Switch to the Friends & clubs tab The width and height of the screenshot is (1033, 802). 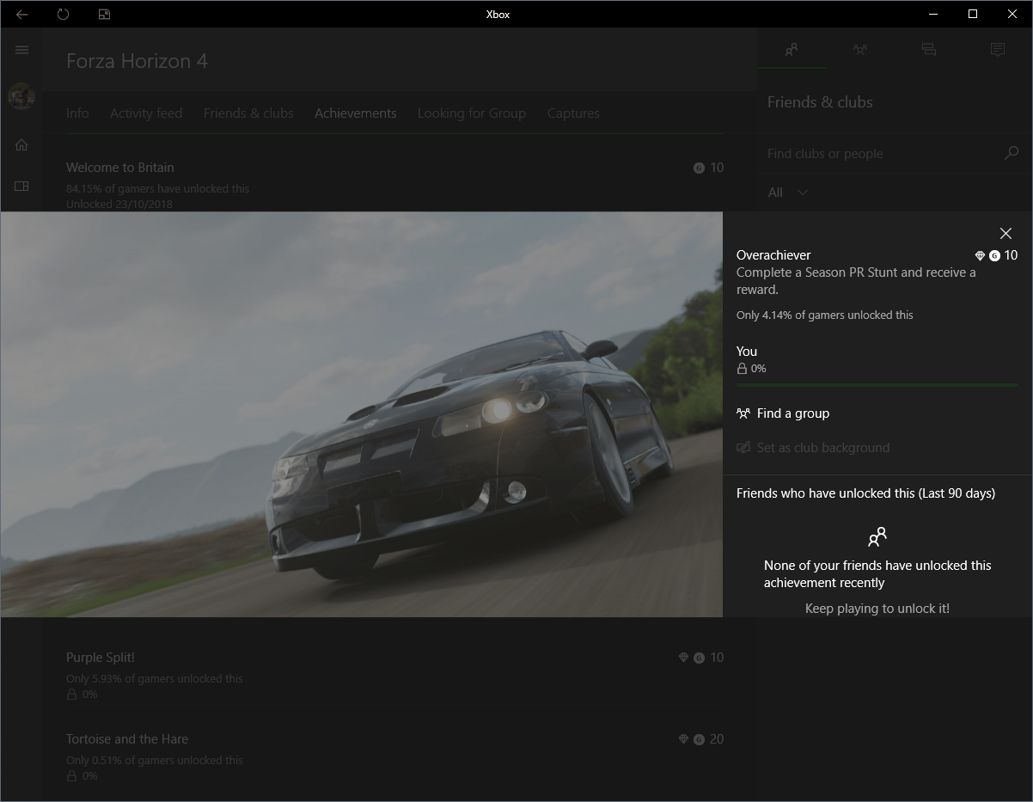coord(248,113)
